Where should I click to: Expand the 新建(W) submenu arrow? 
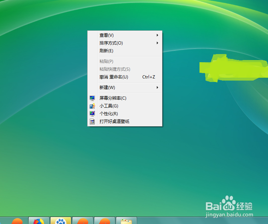pos(157,88)
